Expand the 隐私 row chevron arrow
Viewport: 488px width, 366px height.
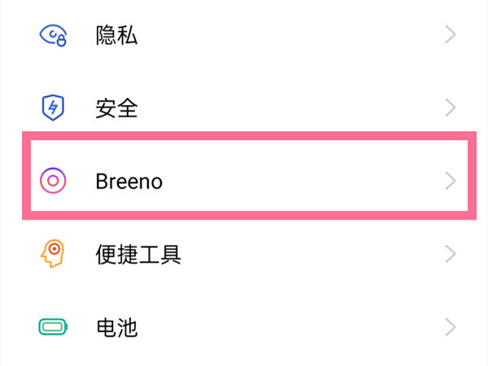pyautogui.click(x=451, y=35)
